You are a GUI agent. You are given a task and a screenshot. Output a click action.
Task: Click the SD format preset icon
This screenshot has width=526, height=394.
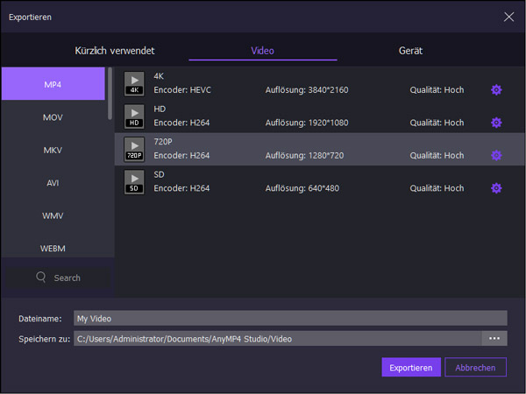point(134,182)
